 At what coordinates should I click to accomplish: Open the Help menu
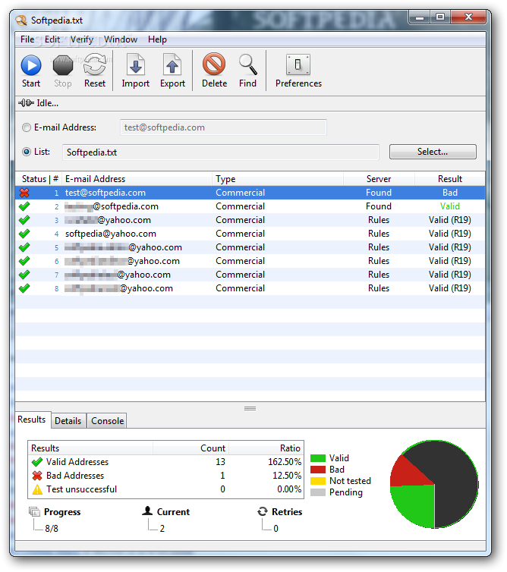(157, 39)
